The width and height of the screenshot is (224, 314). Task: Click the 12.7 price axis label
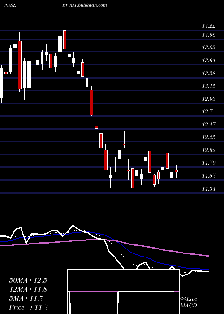point(207,112)
